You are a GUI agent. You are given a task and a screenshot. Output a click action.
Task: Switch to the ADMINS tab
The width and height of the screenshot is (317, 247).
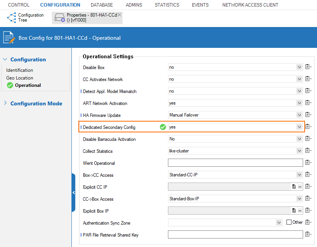tap(134, 5)
